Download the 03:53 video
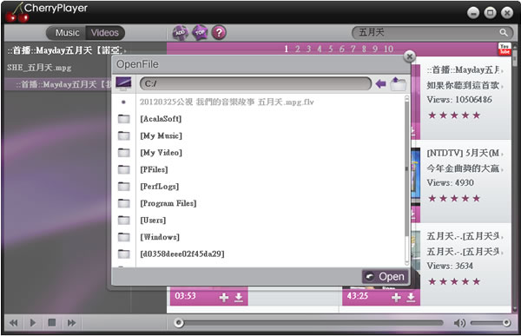 click(239, 297)
